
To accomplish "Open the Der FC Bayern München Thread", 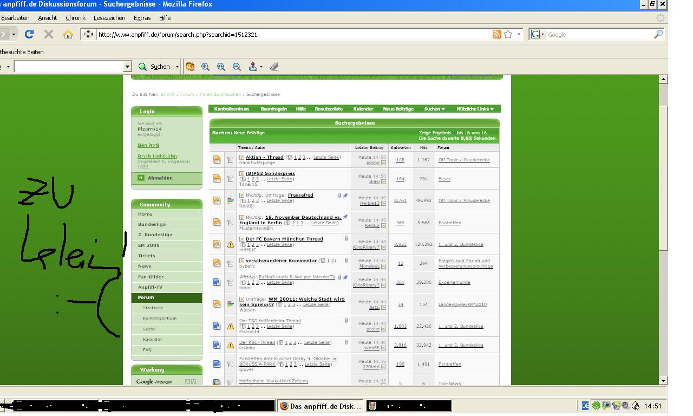I will pos(284,239).
